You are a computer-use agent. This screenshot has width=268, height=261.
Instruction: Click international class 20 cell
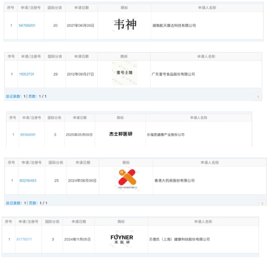55,26
